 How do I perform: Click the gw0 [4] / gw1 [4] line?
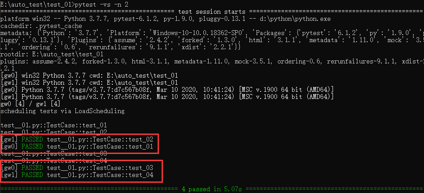coord(30,104)
